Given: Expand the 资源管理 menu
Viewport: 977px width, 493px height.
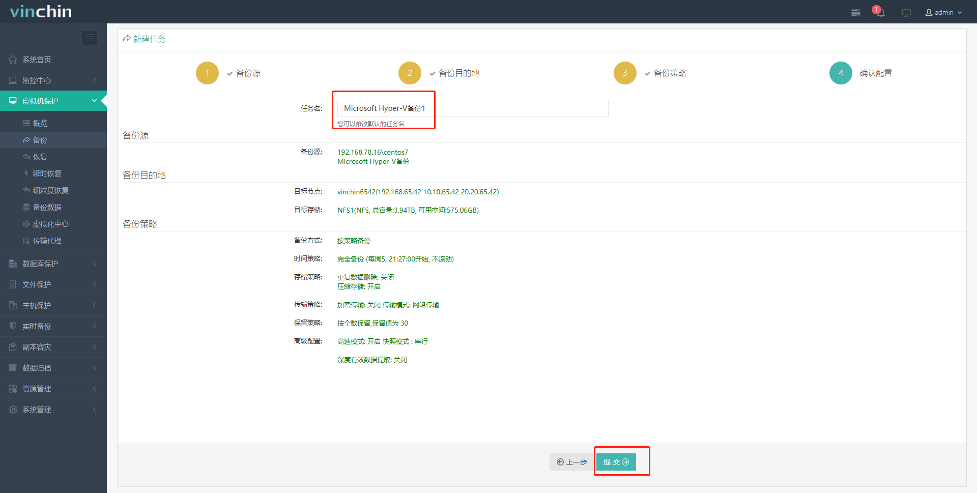Looking at the screenshot, I should click(53, 389).
